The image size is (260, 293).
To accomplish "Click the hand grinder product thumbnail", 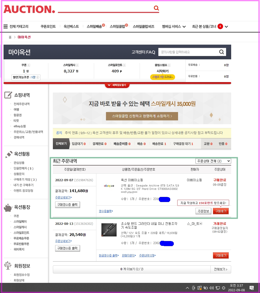I will coord(109,230).
